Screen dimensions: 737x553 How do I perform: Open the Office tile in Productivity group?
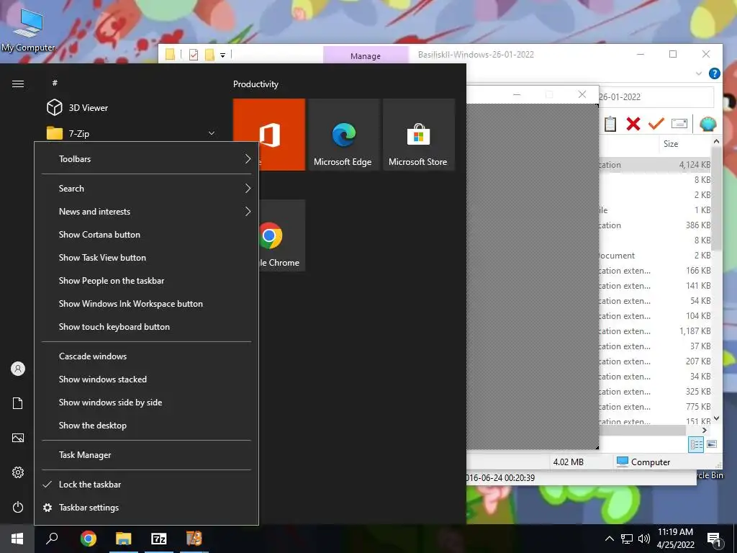tap(269, 135)
